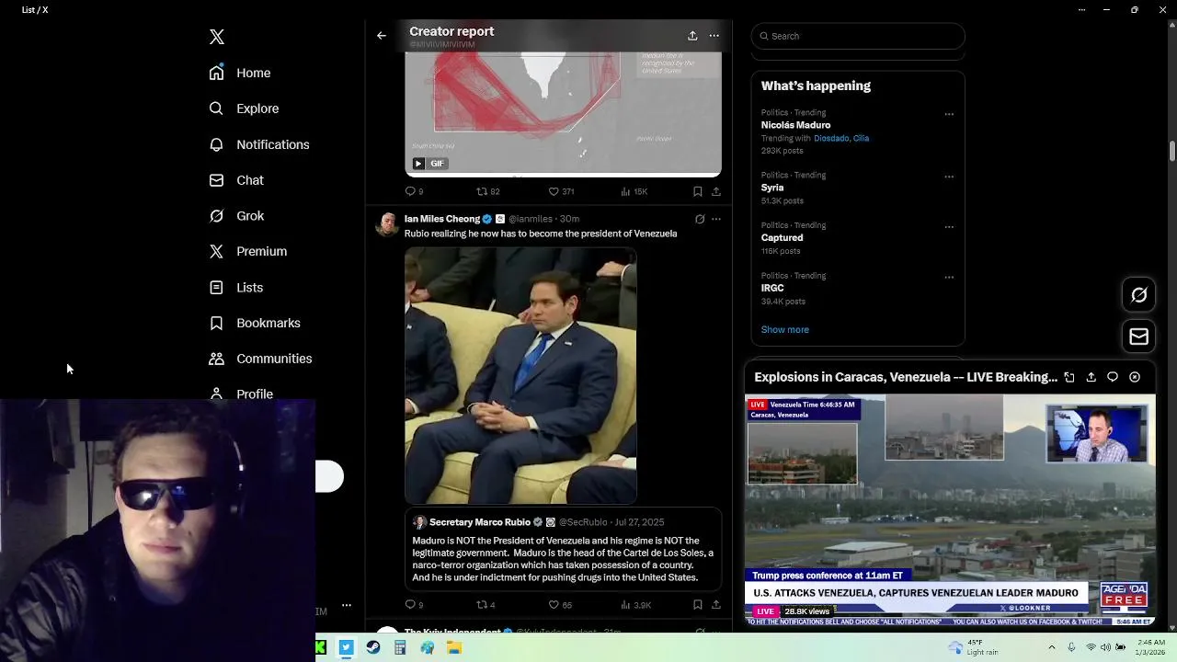
Task: Repost the map GIF post with 82 reposts
Action: 487,191
